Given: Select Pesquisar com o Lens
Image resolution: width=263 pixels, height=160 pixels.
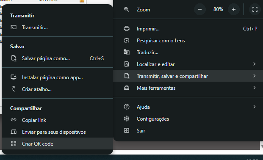Looking at the screenshot, I should click(x=188, y=41).
